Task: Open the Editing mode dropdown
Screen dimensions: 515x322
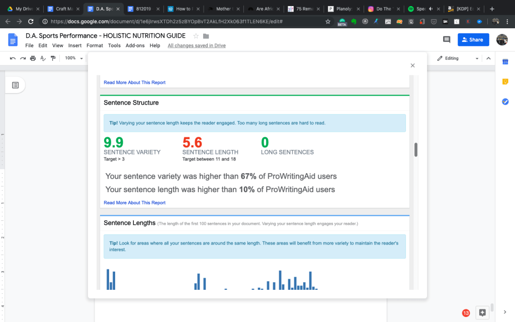Action: pyautogui.click(x=458, y=58)
